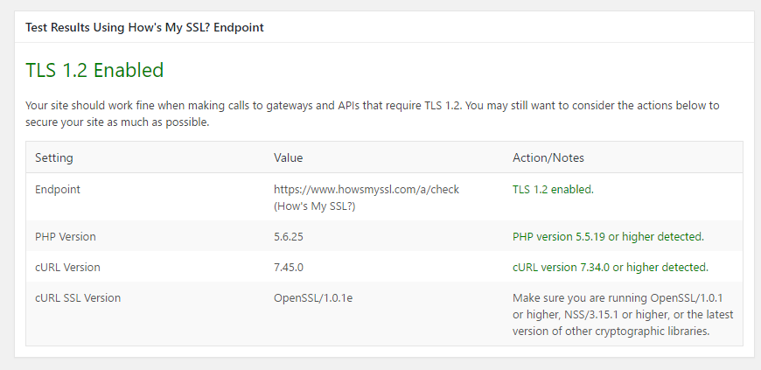
Task: Click the (How's My SSL?) text
Action: [x=314, y=206]
